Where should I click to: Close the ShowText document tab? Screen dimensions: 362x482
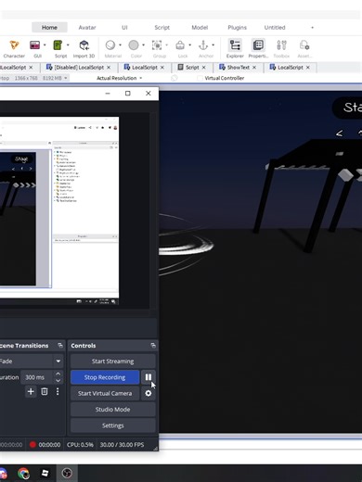(254, 68)
